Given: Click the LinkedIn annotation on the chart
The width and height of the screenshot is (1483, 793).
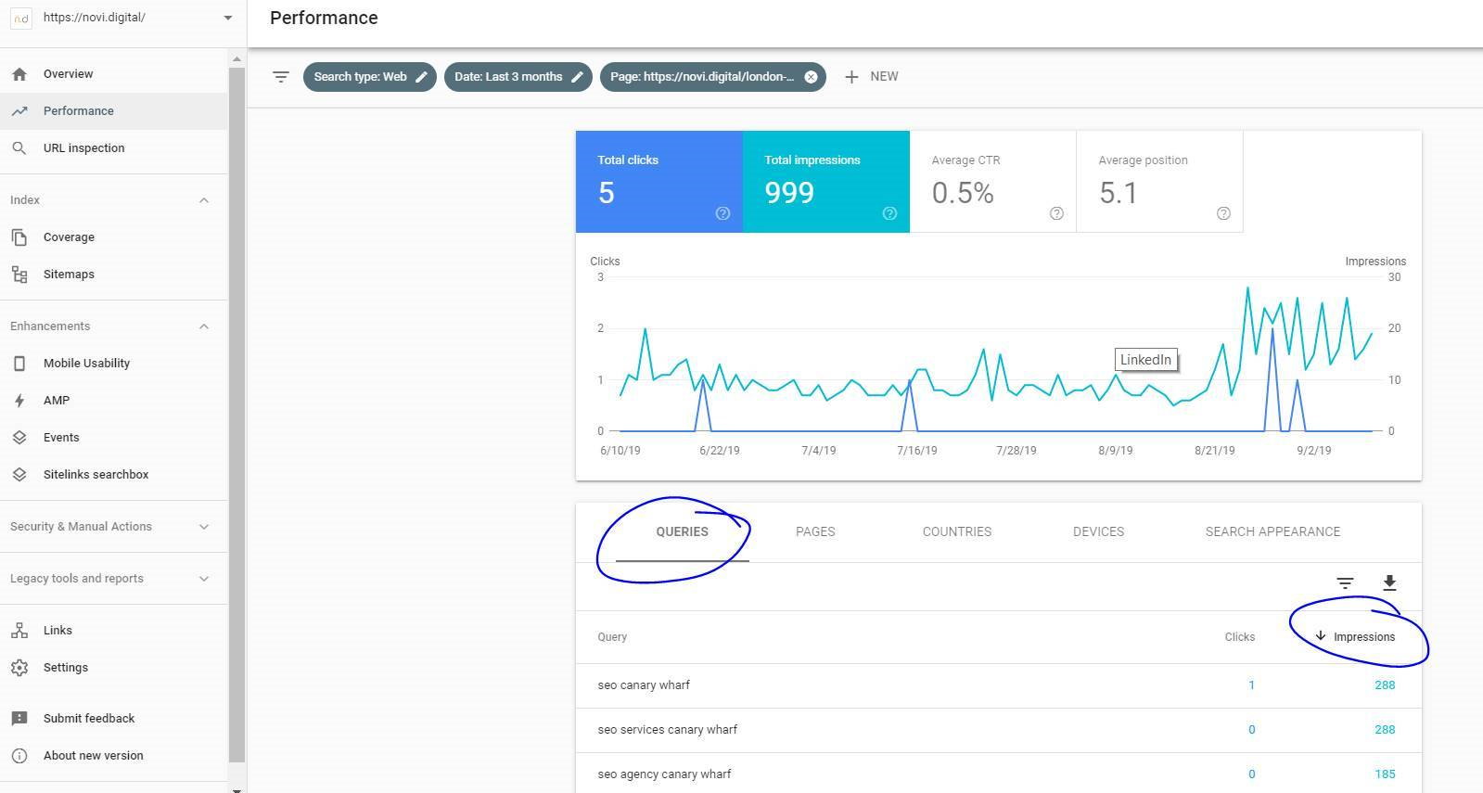Looking at the screenshot, I should click(x=1145, y=360).
